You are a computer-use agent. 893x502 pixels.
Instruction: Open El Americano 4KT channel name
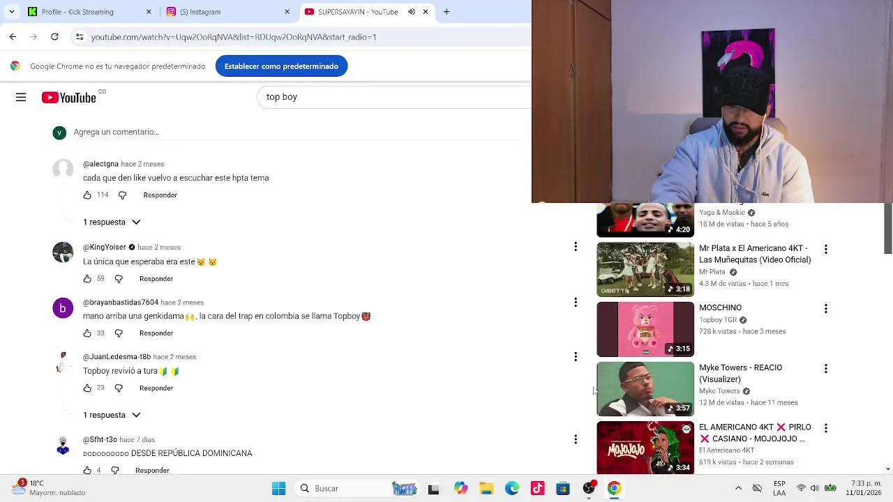click(726, 450)
